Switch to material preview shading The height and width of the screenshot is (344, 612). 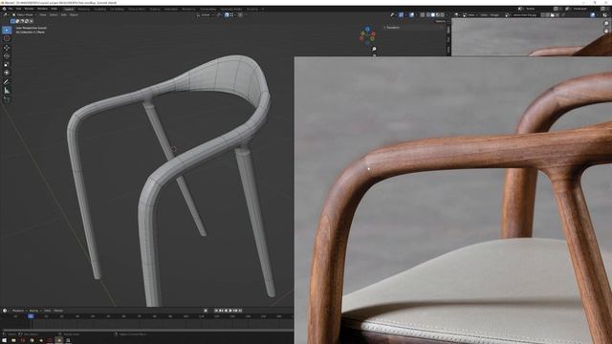[438, 15]
